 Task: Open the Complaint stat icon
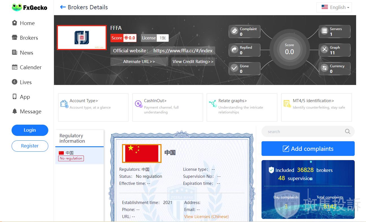coord(234,31)
